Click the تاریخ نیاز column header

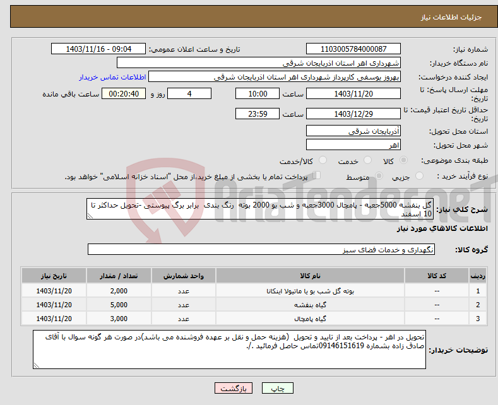(x=54, y=276)
